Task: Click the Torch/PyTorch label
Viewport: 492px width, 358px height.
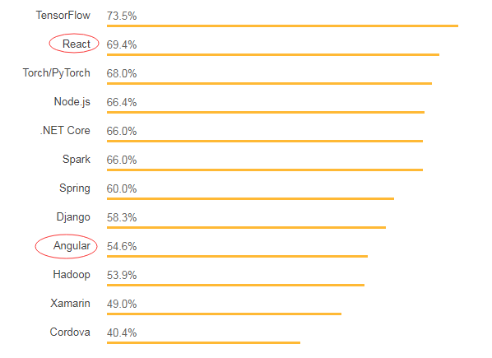Action: (57, 73)
